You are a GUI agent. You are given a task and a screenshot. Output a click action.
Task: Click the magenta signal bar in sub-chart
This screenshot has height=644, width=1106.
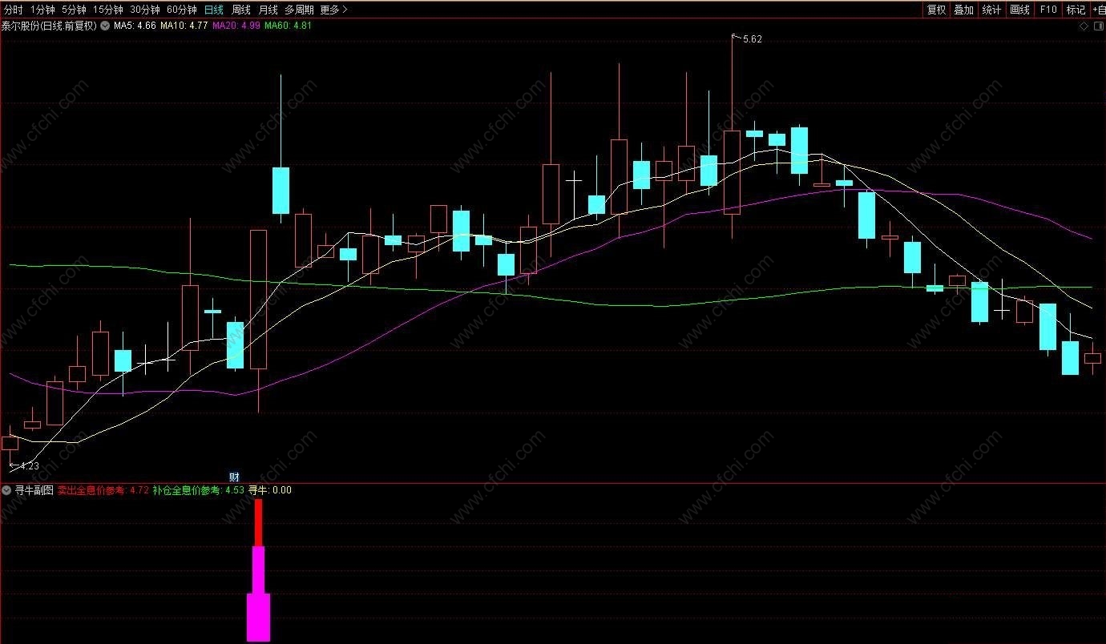(x=257, y=594)
